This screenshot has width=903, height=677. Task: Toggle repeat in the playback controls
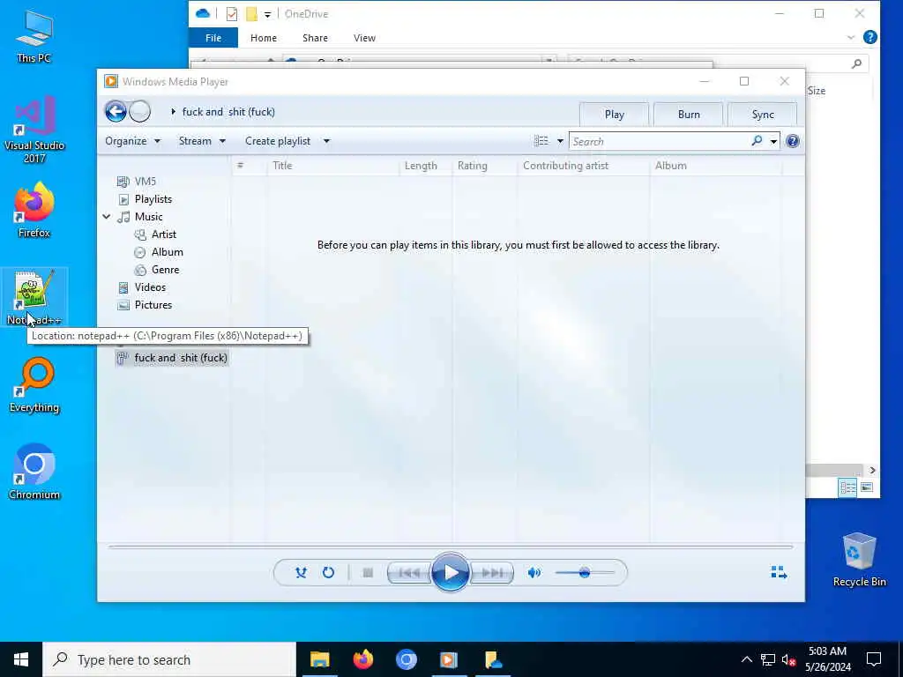pyautogui.click(x=328, y=572)
